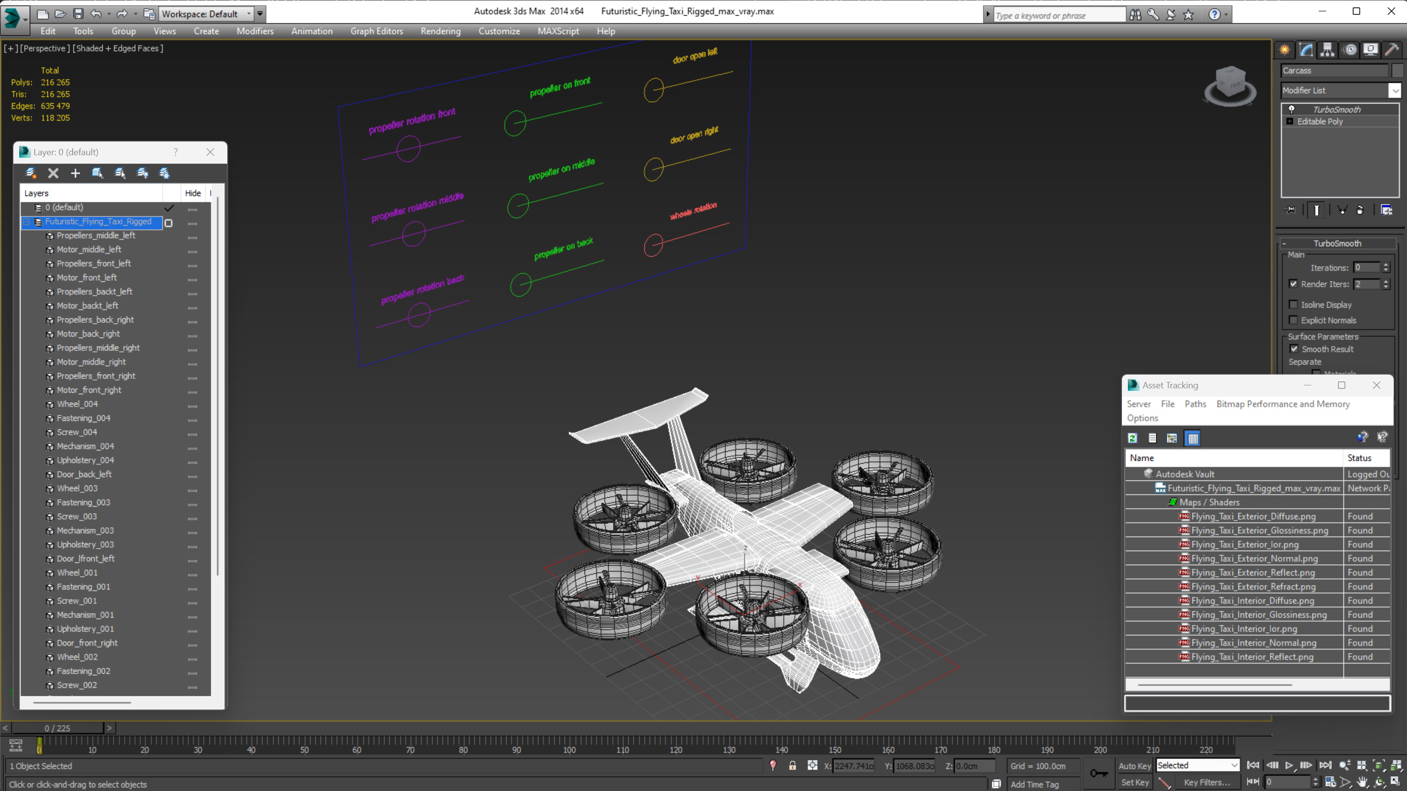
Task: Toggle hide for Wheel_004 layer row
Action: [192, 406]
